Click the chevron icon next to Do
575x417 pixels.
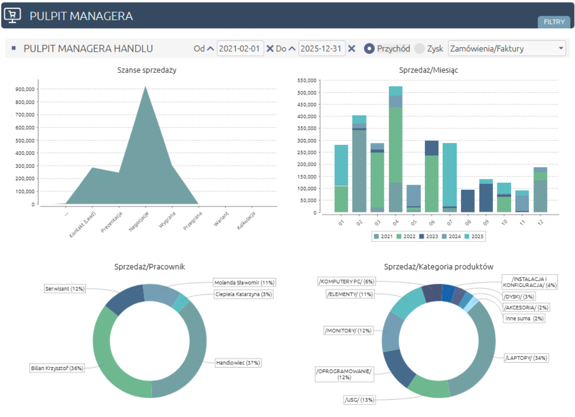[291, 48]
